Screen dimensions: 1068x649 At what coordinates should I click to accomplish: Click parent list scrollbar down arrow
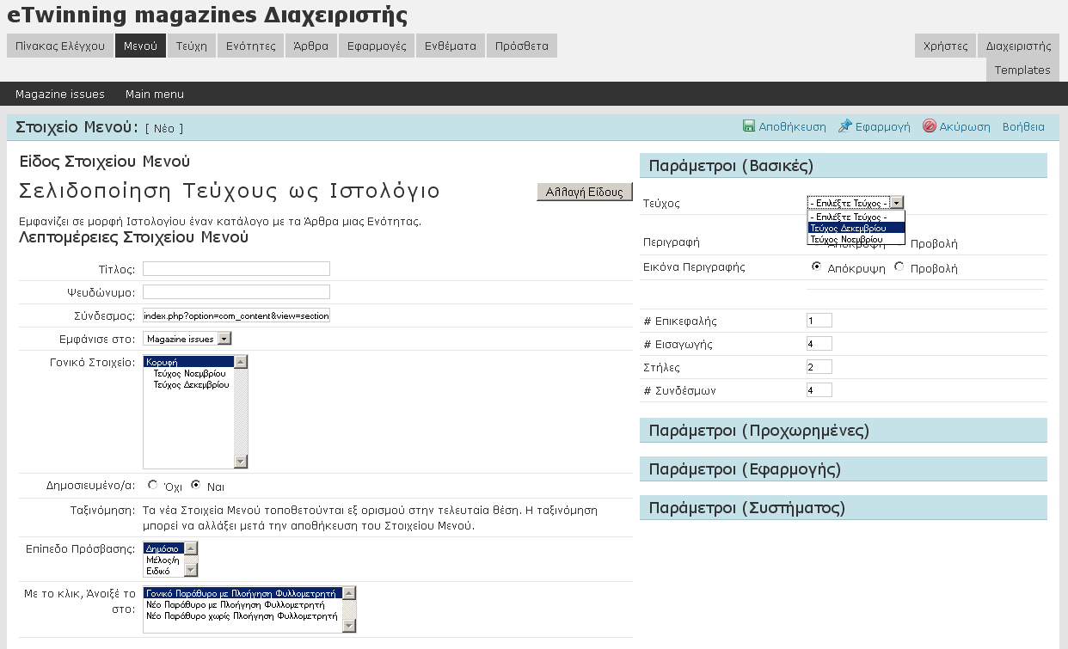tap(241, 462)
